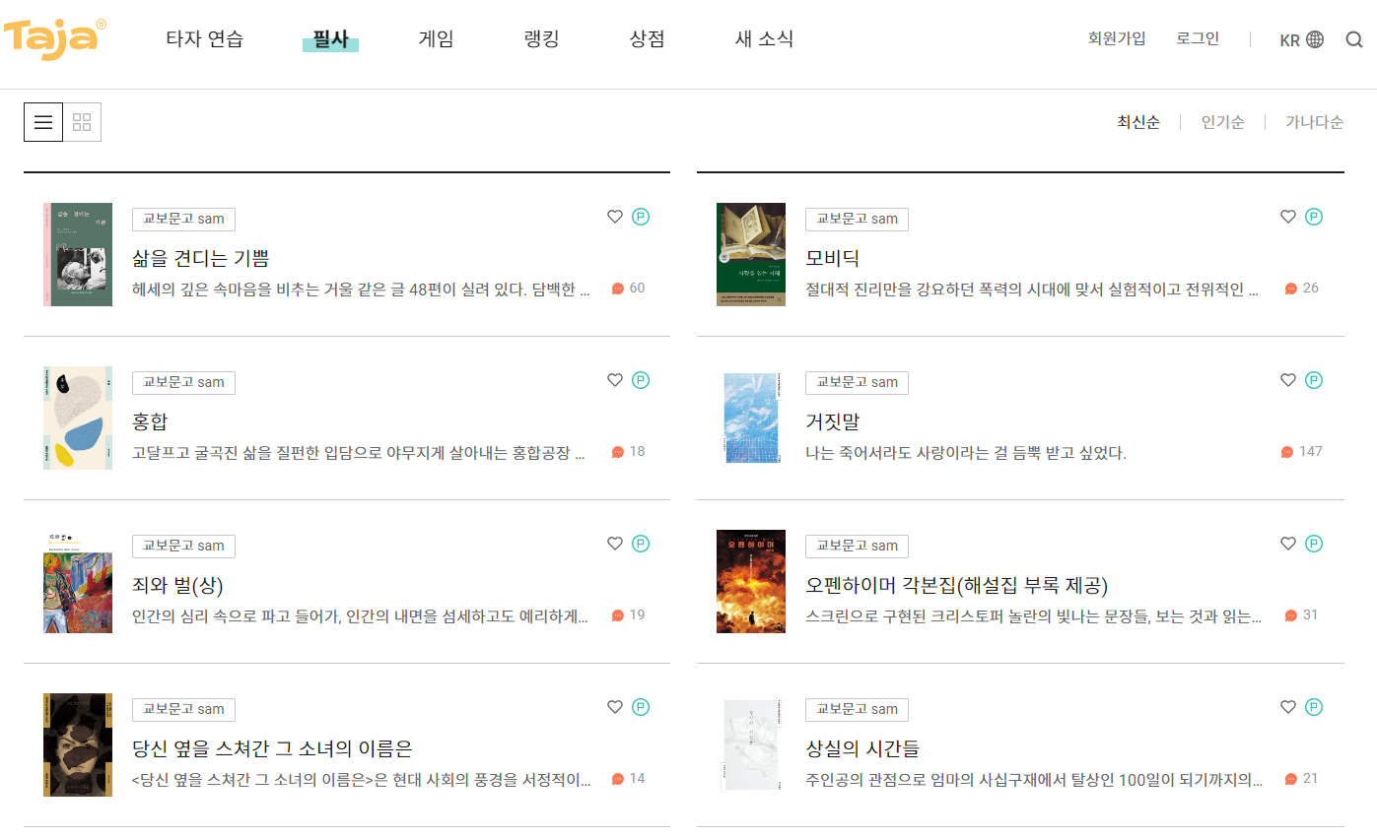Select the 필사 menu tab

tap(330, 39)
